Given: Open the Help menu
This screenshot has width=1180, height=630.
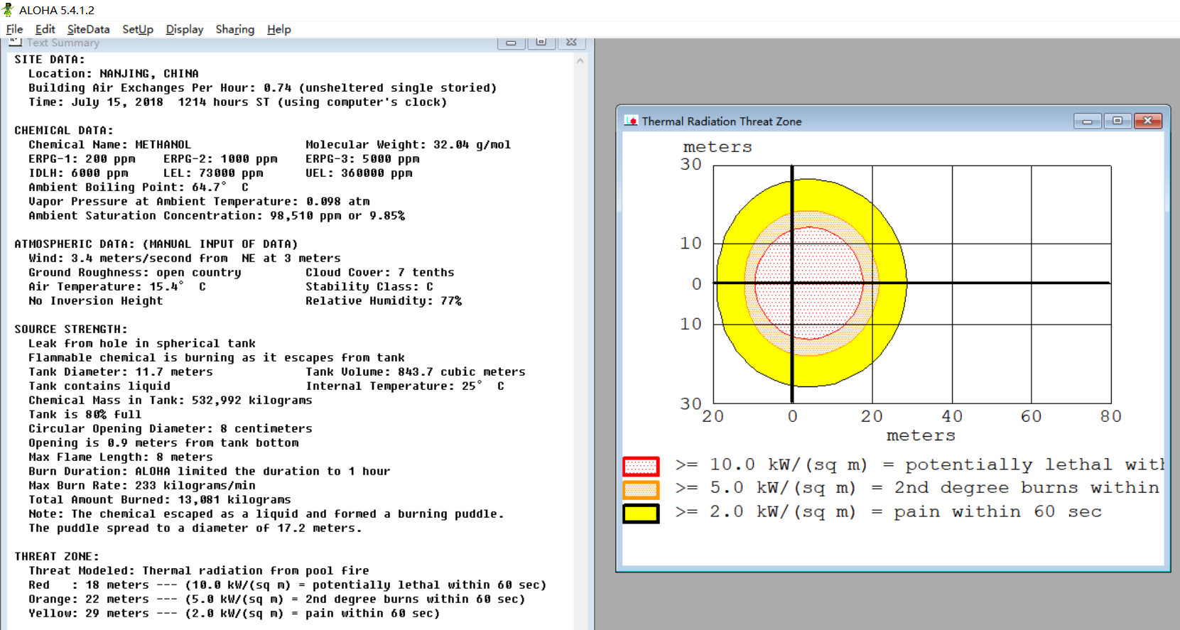Looking at the screenshot, I should click(278, 29).
